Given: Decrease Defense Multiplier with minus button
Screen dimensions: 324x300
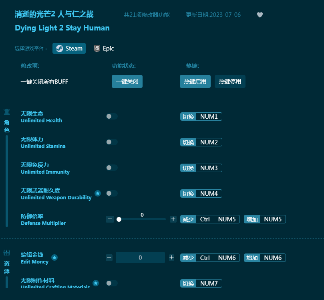Looking at the screenshot, I should (110, 219).
